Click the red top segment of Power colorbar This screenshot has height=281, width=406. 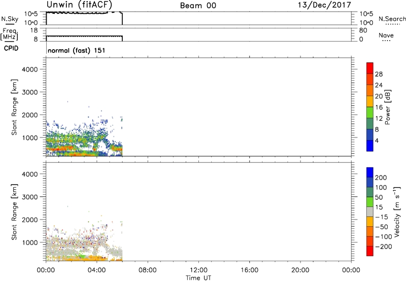[x=370, y=68]
